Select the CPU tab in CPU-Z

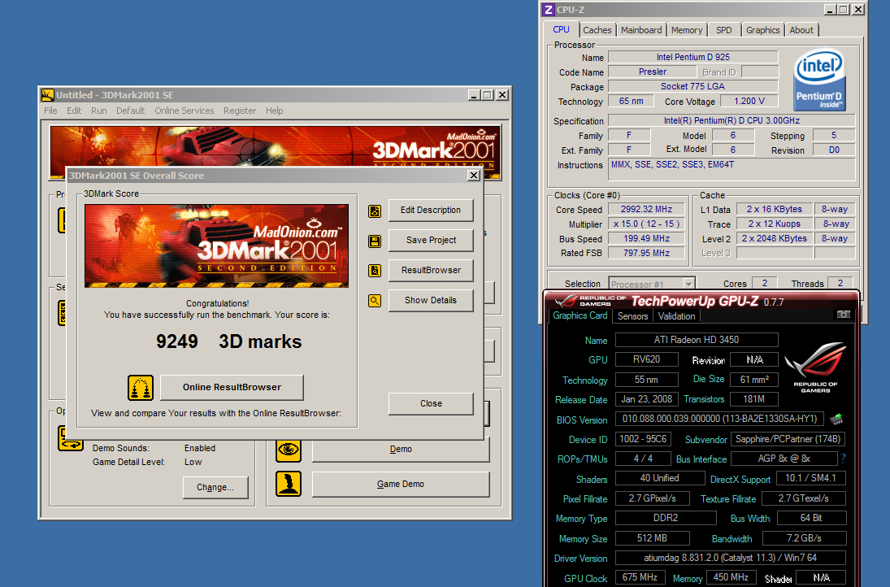coord(561,29)
